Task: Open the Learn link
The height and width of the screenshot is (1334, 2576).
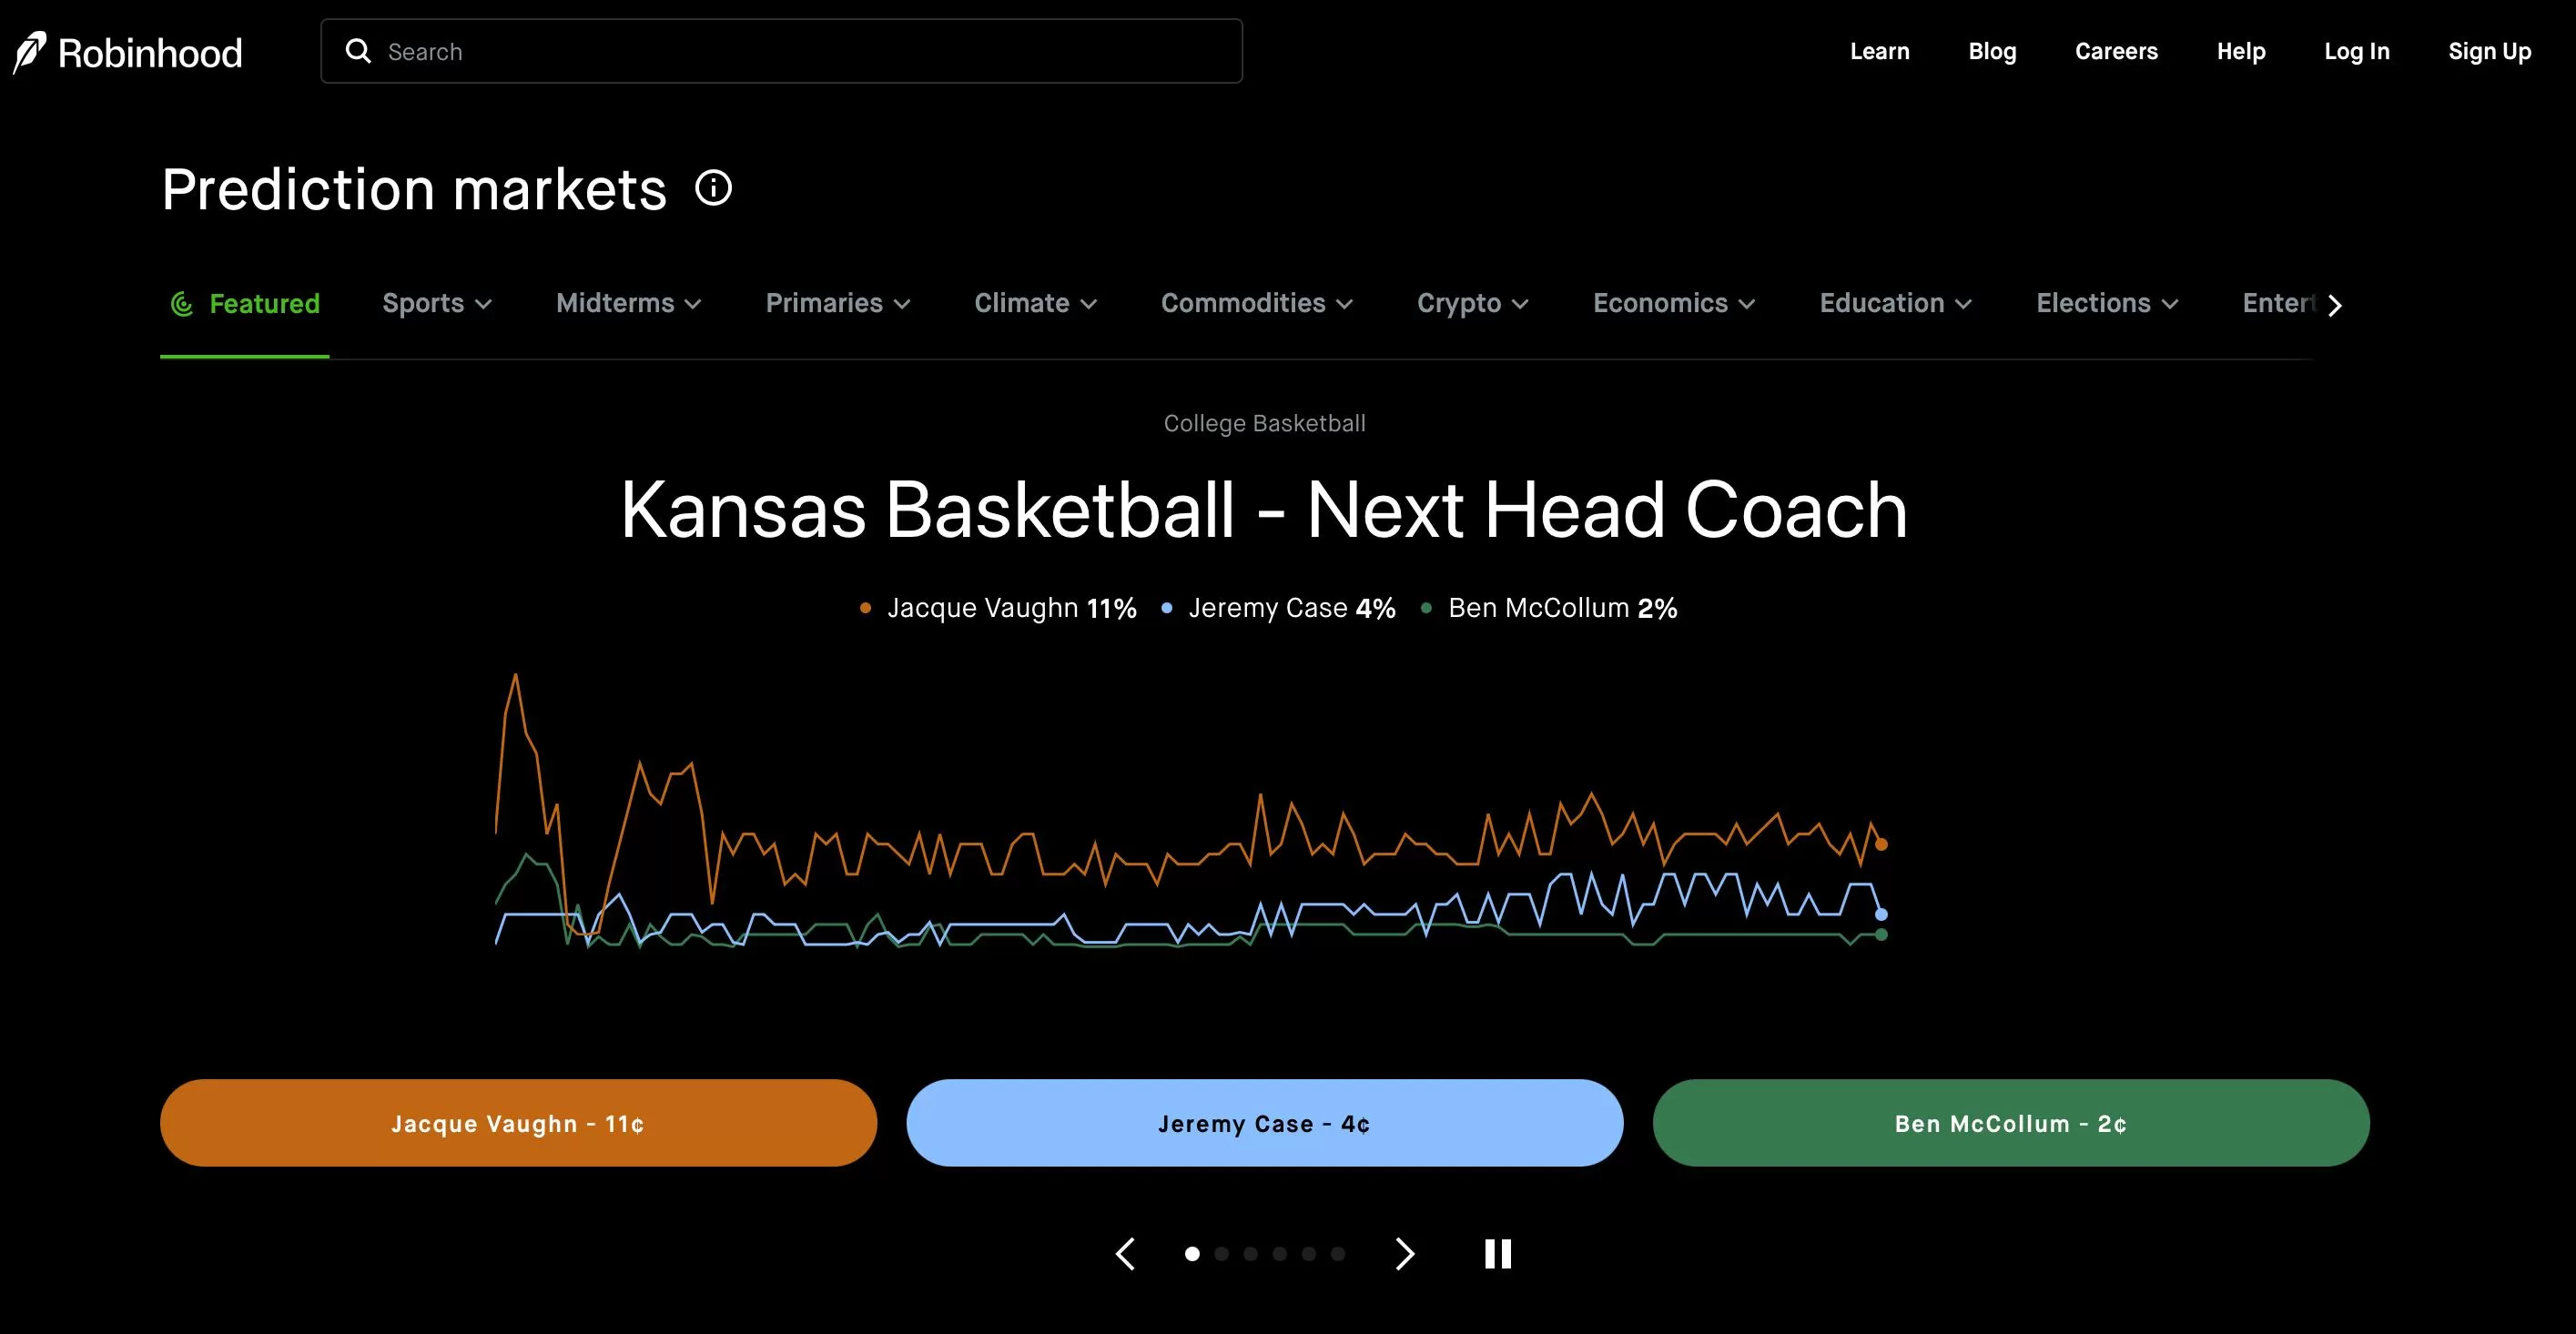Action: click(1879, 51)
